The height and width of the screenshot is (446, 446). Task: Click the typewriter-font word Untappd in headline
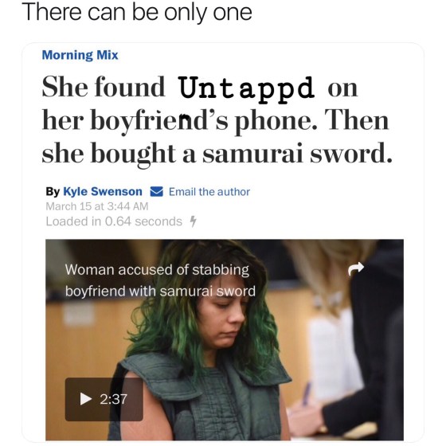247,88
